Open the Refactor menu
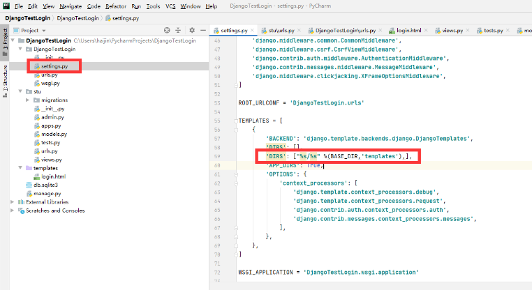The height and width of the screenshot is (290, 532). pos(116,6)
